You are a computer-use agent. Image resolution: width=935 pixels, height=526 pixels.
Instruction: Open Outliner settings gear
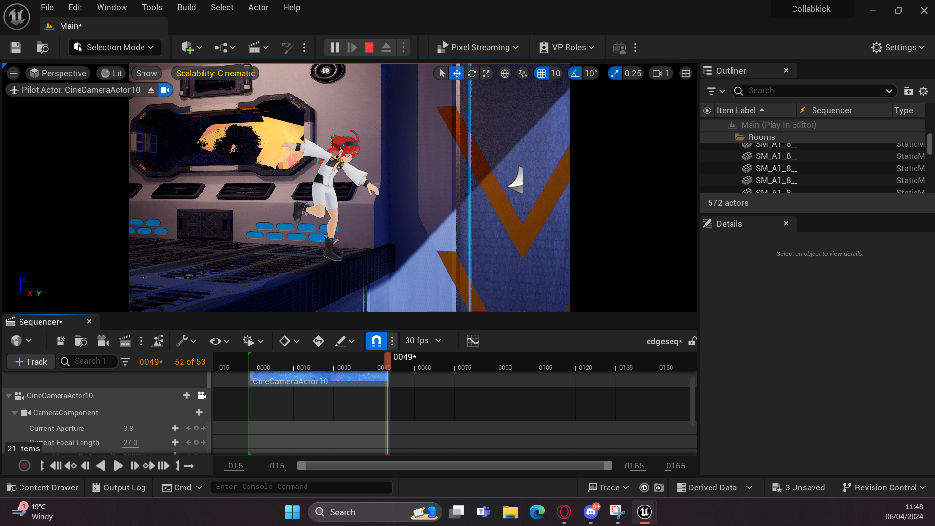pyautogui.click(x=923, y=91)
